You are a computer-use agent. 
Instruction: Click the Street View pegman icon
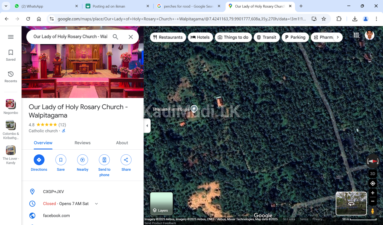[x=372, y=211]
